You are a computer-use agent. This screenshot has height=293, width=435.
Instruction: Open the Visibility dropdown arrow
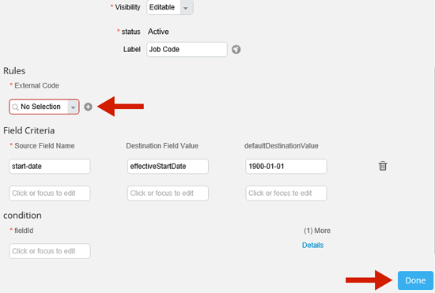(186, 7)
